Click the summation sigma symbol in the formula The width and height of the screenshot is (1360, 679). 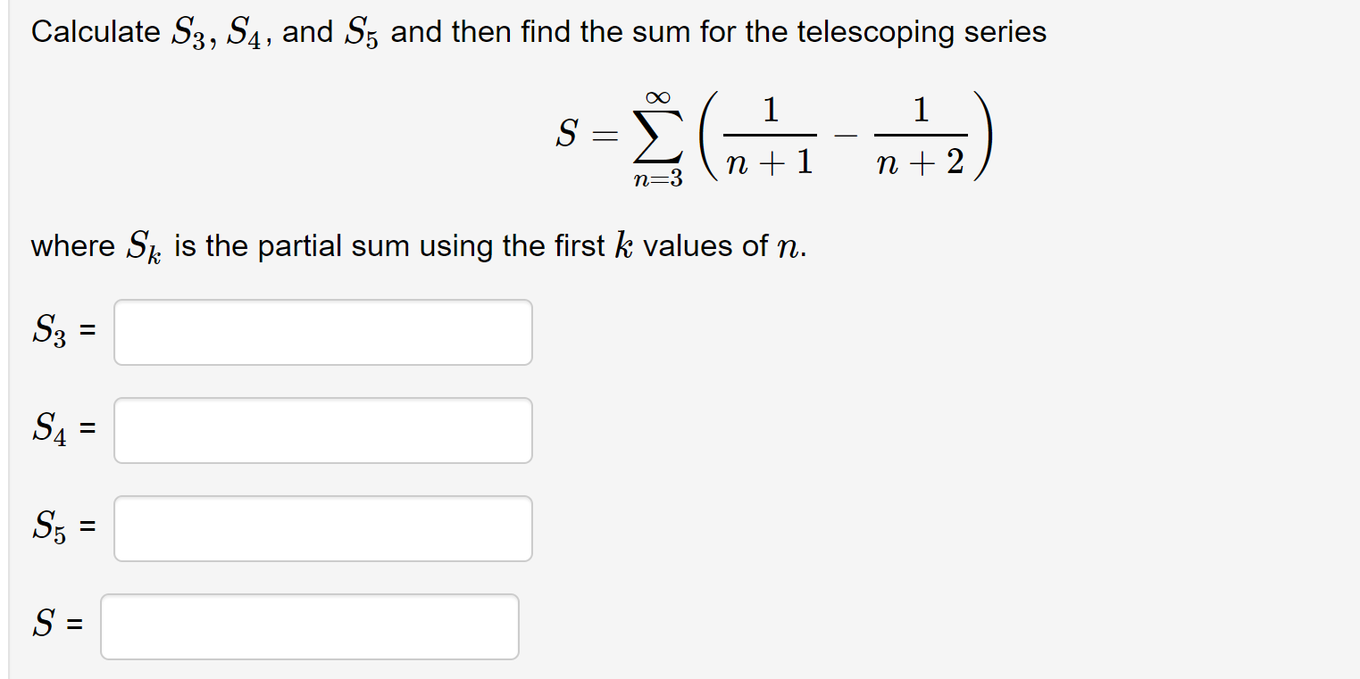[x=657, y=137]
